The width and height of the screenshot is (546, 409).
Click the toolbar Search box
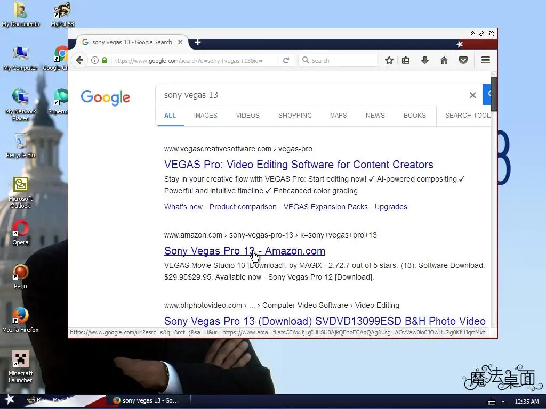[338, 61]
